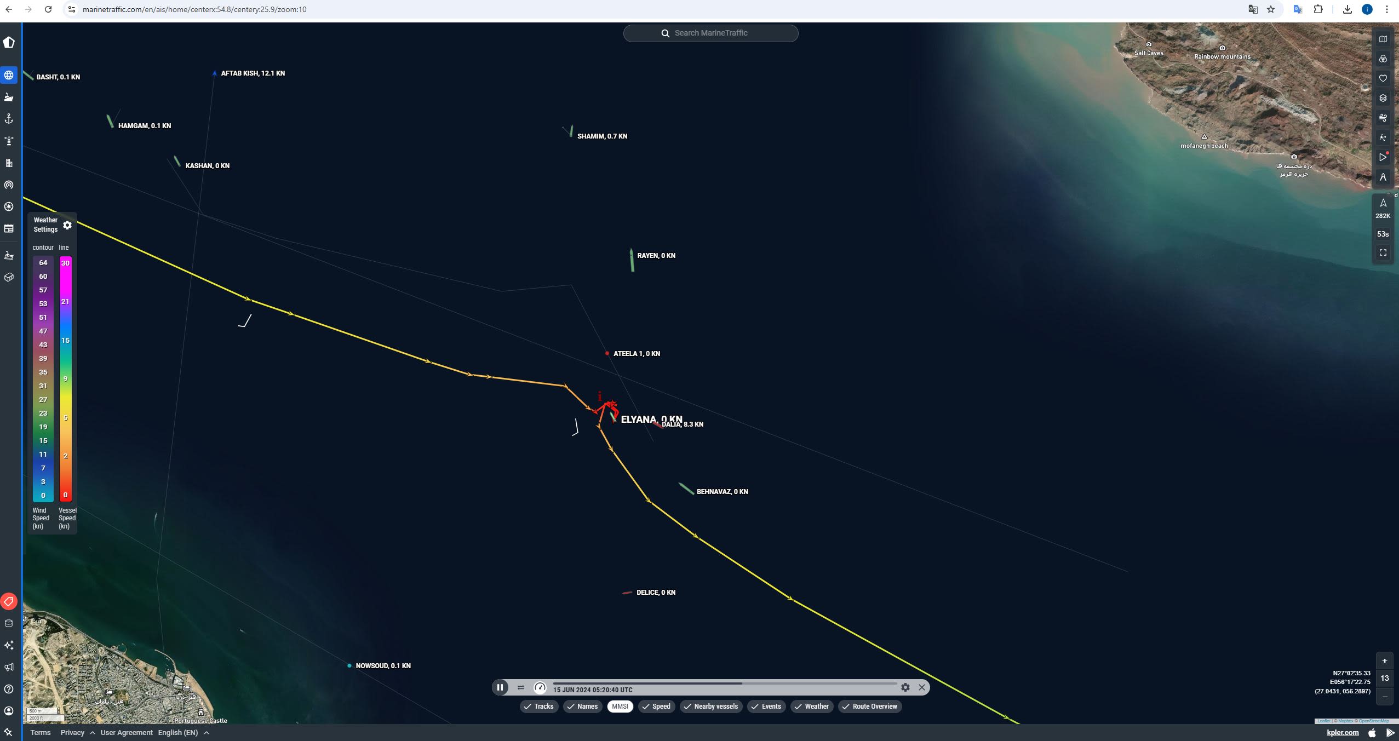Click the playback timeline progress bar
The image size is (1399, 741).
click(x=724, y=683)
